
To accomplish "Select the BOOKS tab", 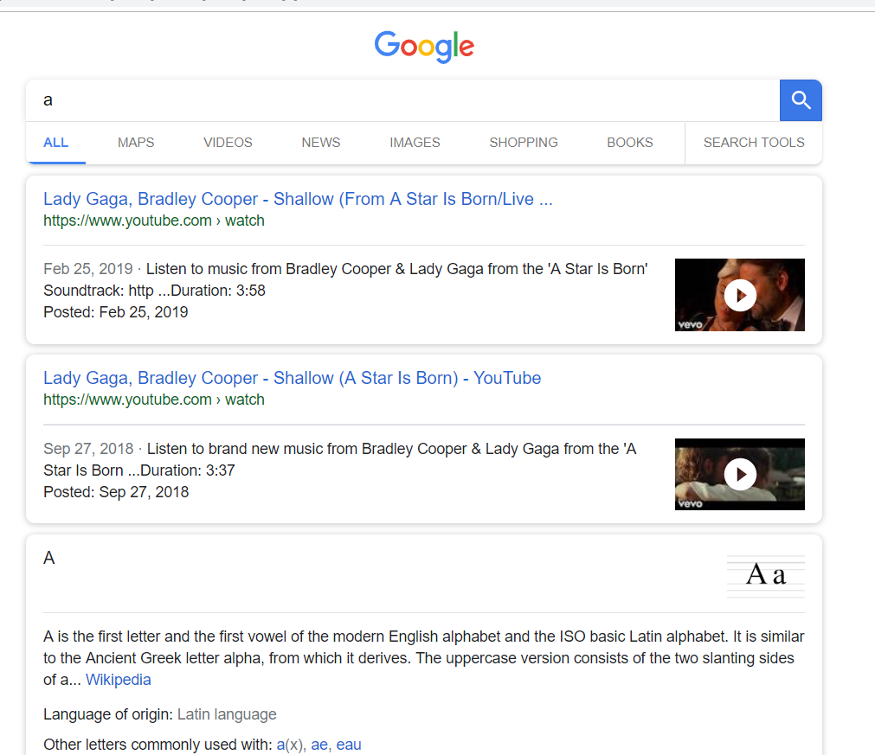I will pyautogui.click(x=629, y=143).
